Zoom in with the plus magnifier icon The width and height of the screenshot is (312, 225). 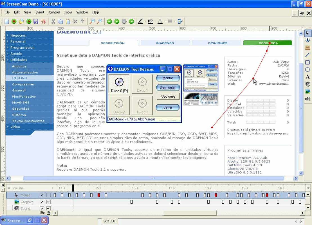[x=92, y=21]
